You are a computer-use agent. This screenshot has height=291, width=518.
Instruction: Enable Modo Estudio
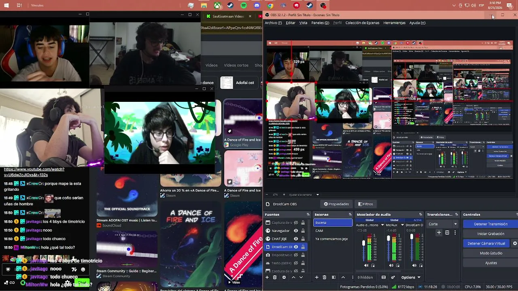pyautogui.click(x=490, y=253)
